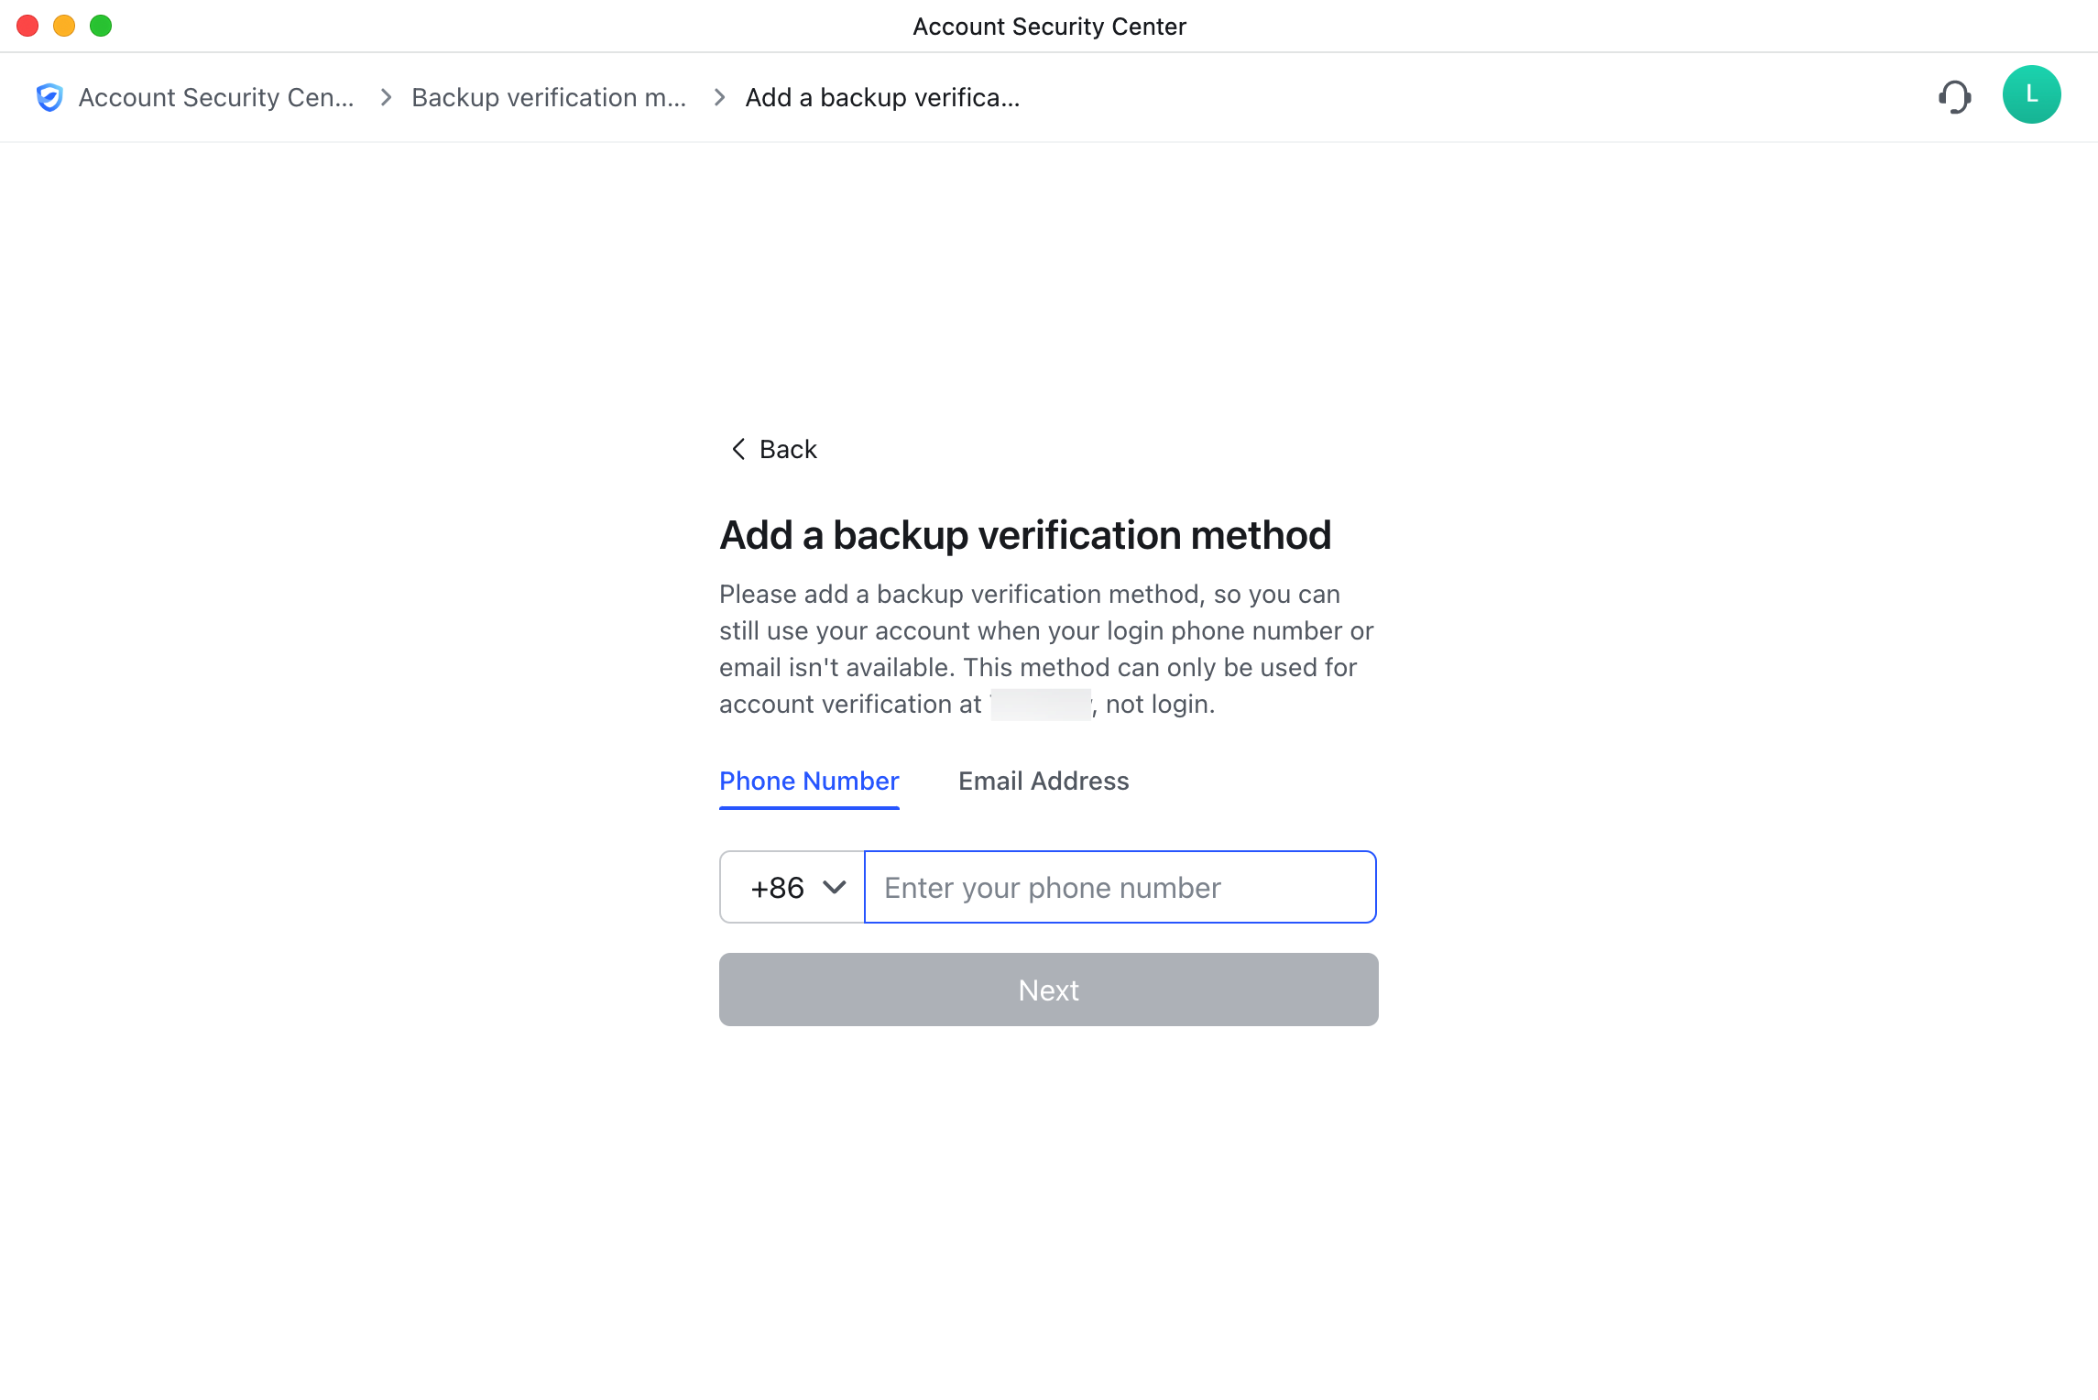Click the chevron after the Backup verification breadcrumb

click(717, 97)
